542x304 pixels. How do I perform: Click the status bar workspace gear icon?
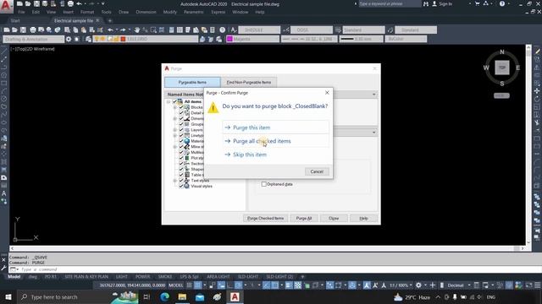point(418,285)
